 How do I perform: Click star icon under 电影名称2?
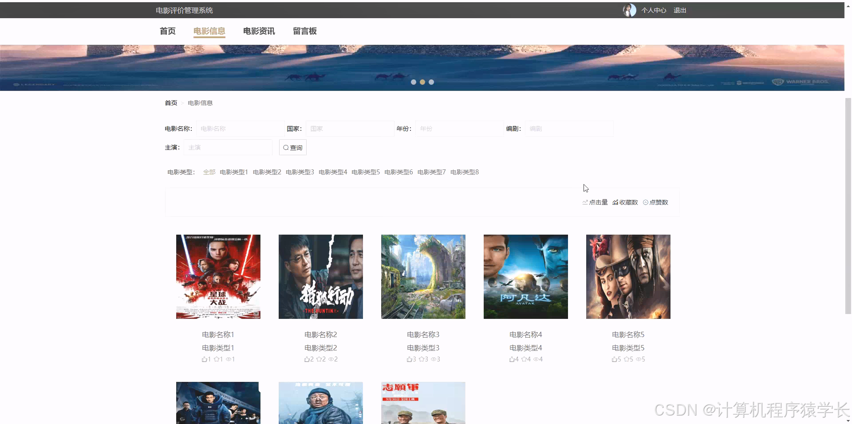tap(319, 359)
